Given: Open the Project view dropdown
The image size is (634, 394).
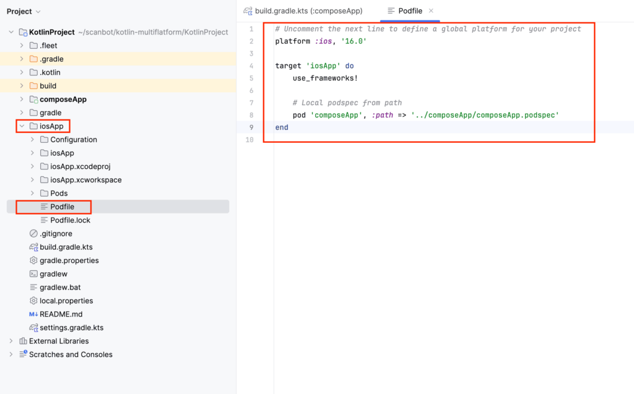Looking at the screenshot, I should click(23, 11).
